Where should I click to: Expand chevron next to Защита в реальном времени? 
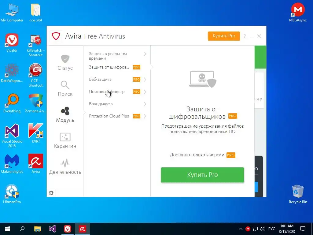pos(145,54)
